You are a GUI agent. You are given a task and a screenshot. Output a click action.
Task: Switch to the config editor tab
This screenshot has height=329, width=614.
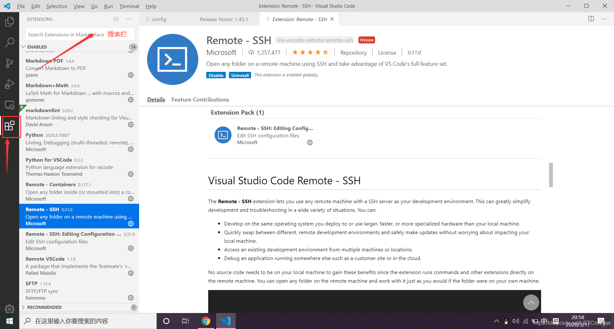163,19
